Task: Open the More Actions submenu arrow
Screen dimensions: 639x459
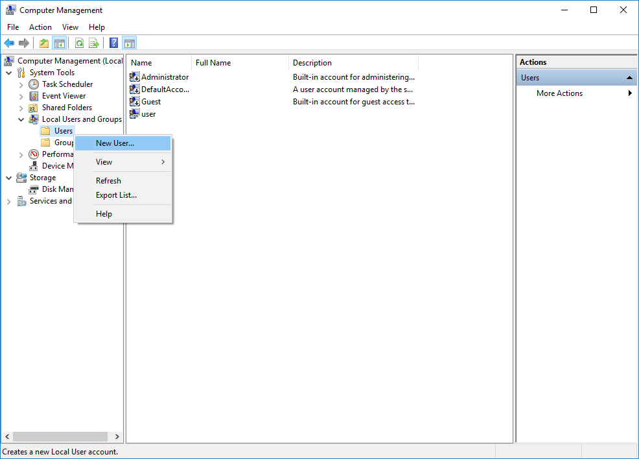Action: point(630,93)
